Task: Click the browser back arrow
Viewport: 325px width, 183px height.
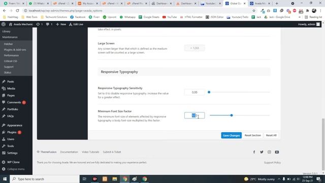Action: pos(5,11)
